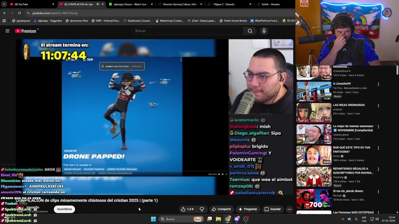The width and height of the screenshot is (399, 224).
Task: Open options for 'A Limache!!!!' video
Action: click(378, 84)
